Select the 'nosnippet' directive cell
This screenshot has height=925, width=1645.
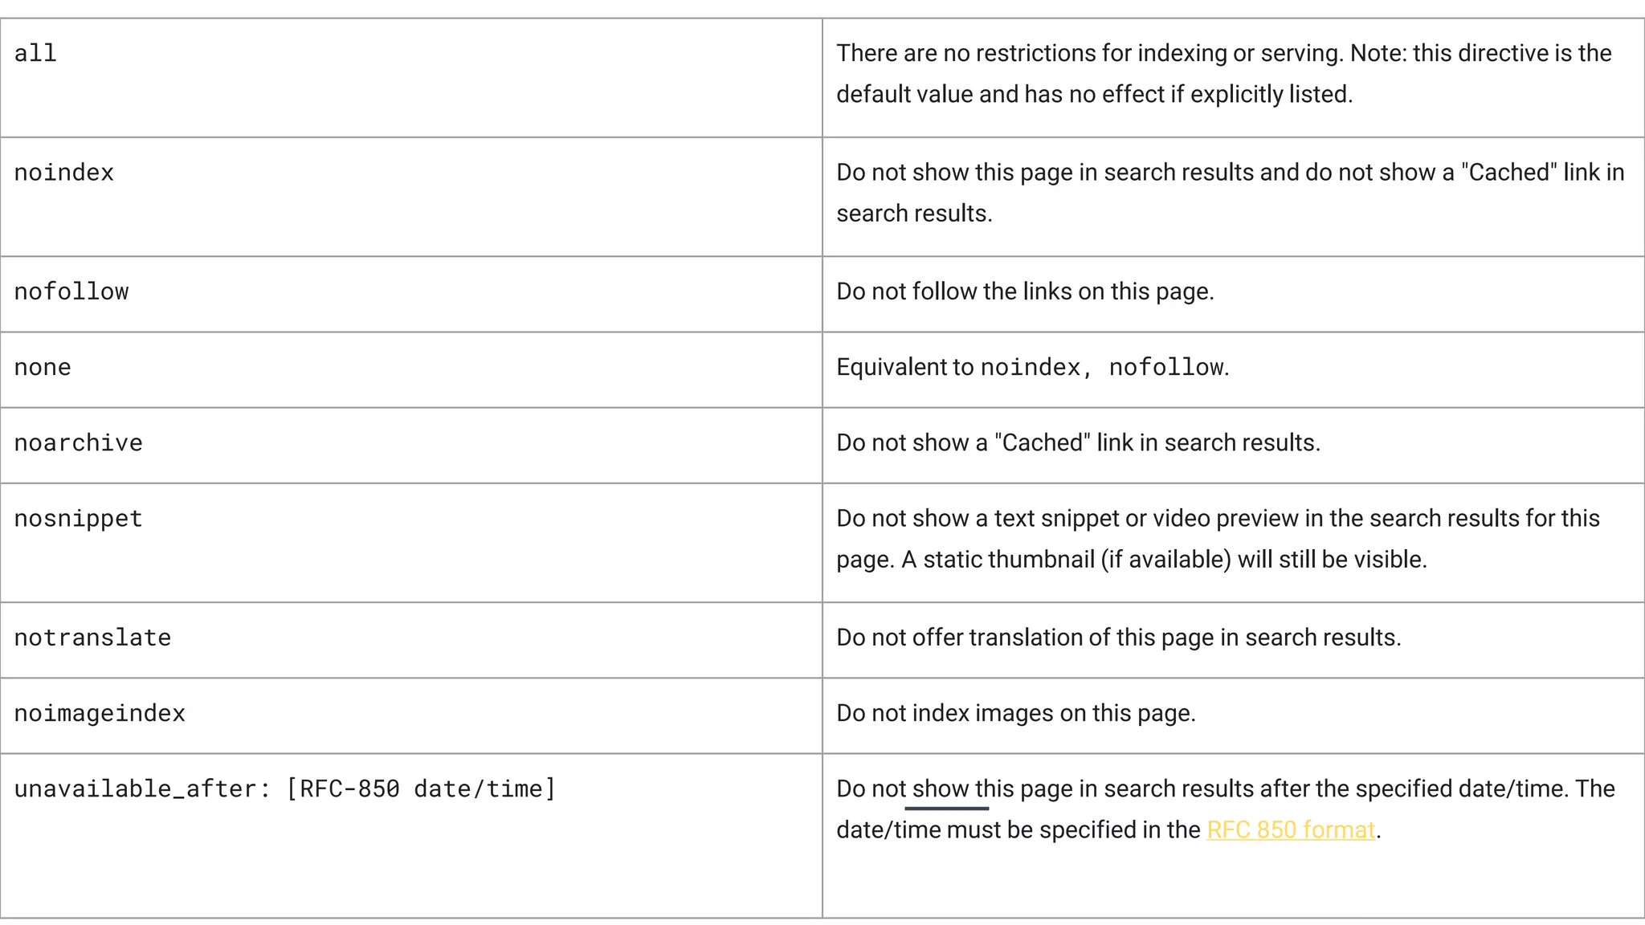[411, 543]
